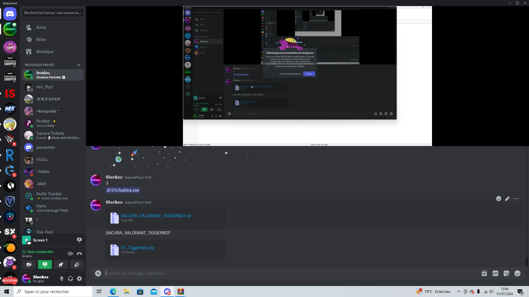Open the MRX server icon

pos(10,109)
